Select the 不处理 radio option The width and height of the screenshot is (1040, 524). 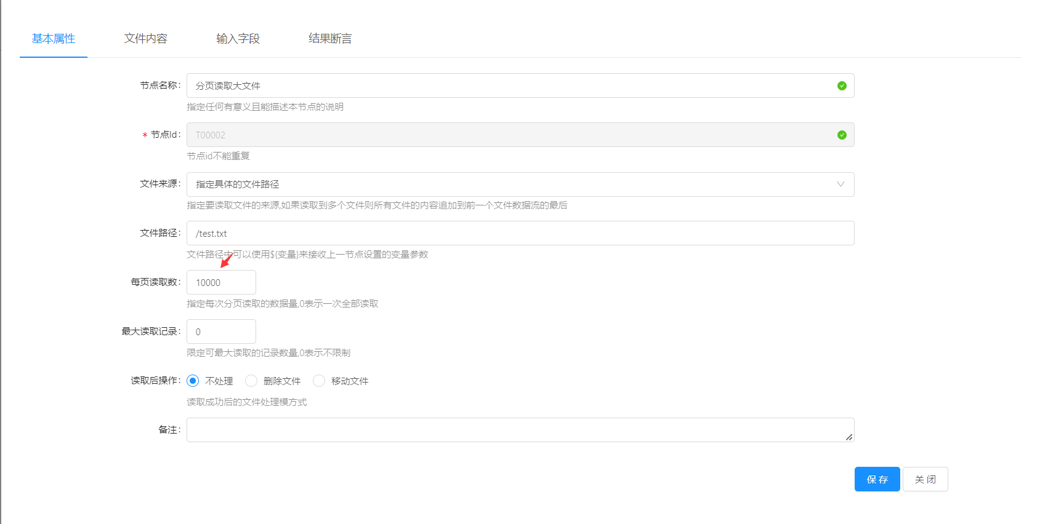tap(193, 381)
